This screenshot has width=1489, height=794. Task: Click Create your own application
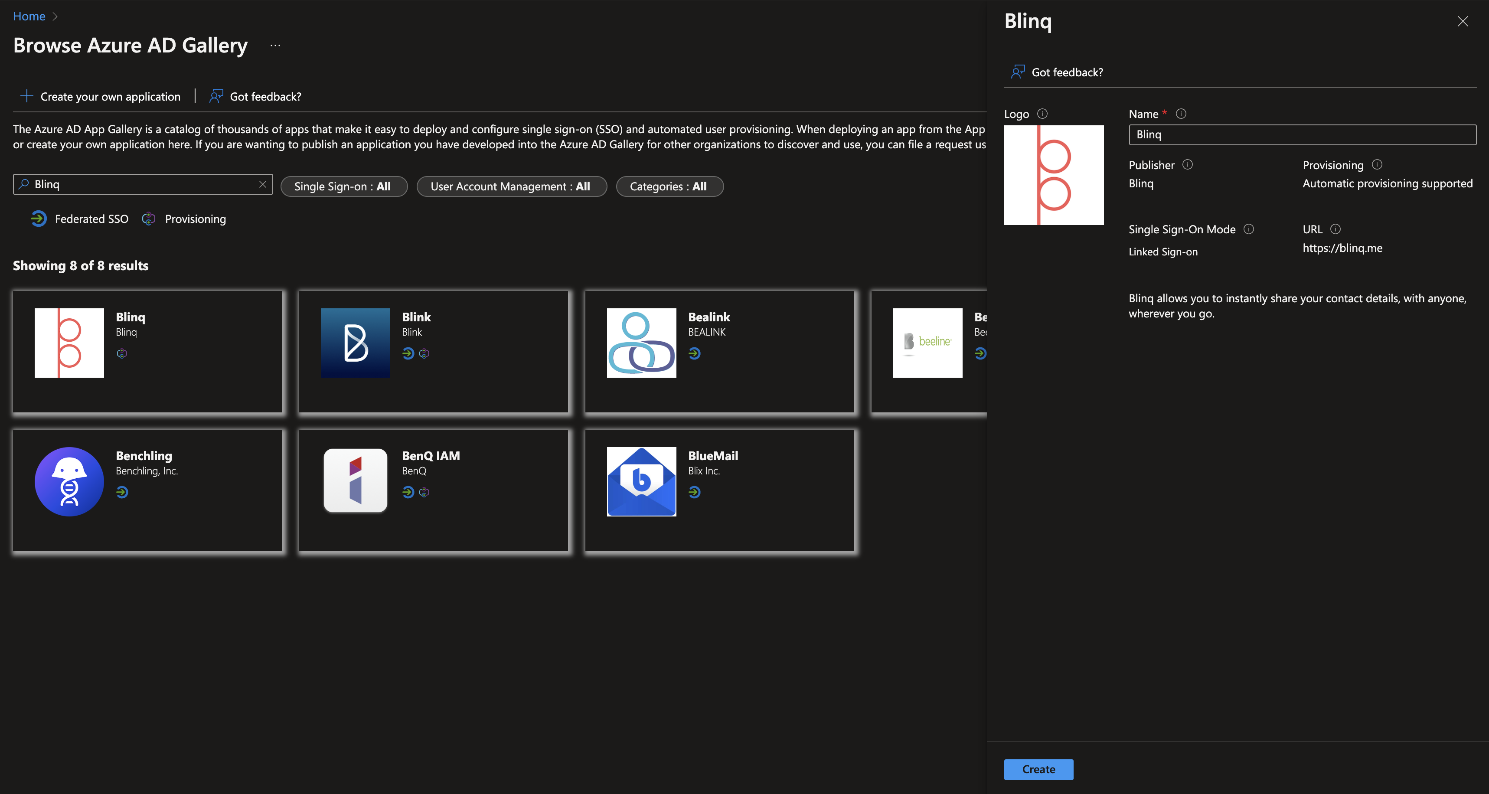tap(110, 97)
